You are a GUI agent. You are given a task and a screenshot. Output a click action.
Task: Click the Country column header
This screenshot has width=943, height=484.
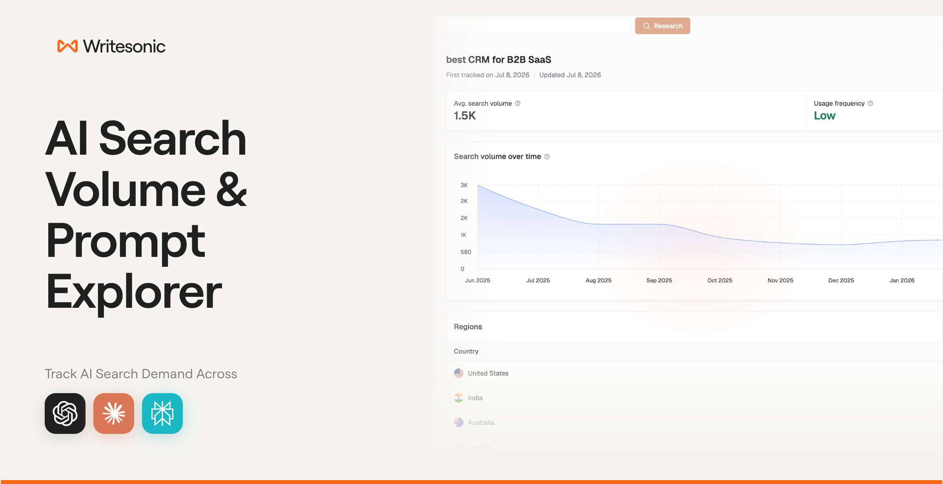click(466, 351)
